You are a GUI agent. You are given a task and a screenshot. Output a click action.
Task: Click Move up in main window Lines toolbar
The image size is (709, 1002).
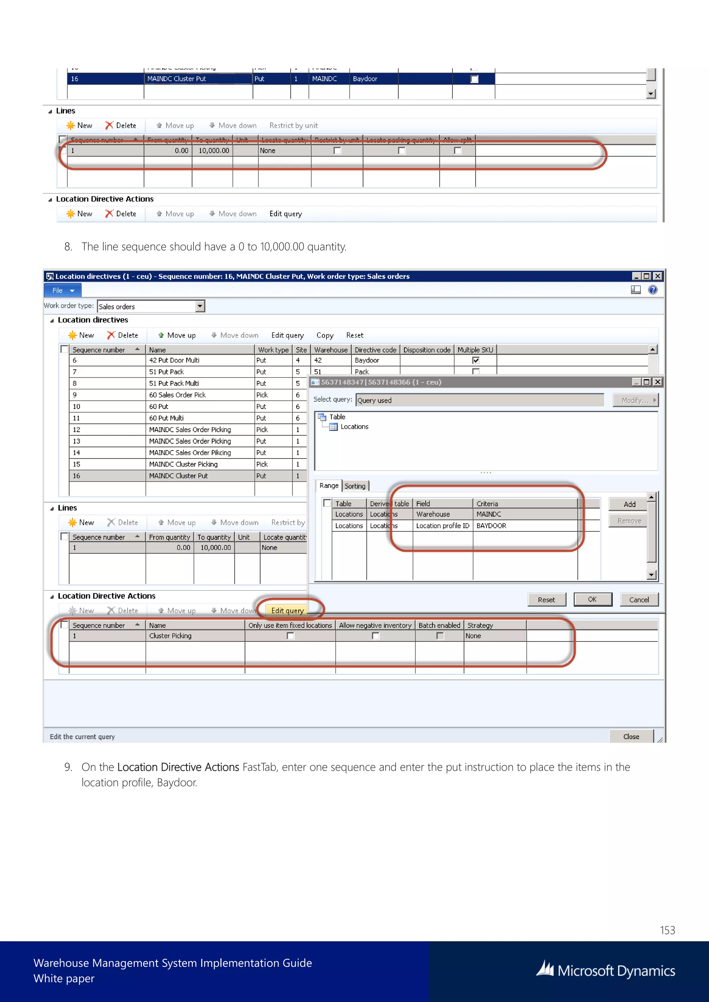tap(176, 522)
